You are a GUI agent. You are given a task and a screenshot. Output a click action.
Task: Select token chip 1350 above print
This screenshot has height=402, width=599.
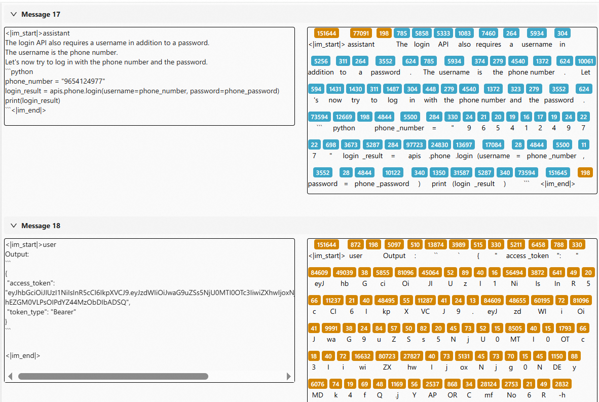(x=439, y=173)
